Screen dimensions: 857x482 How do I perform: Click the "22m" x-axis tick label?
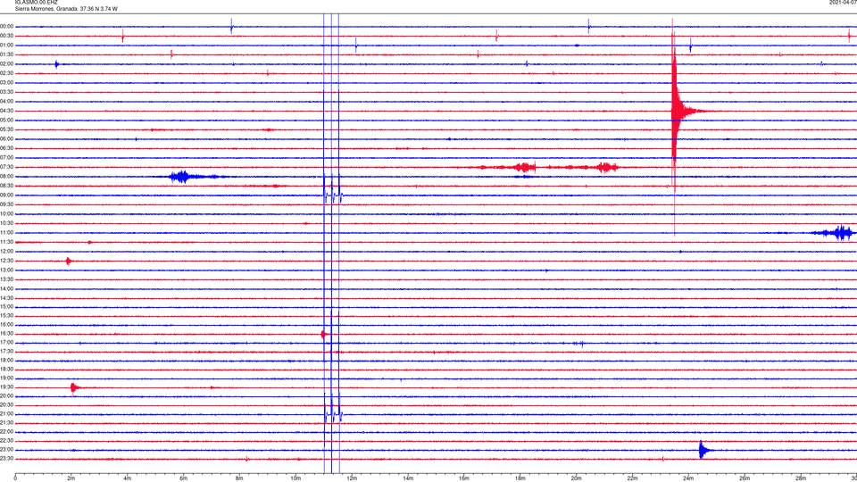pyautogui.click(x=632, y=478)
